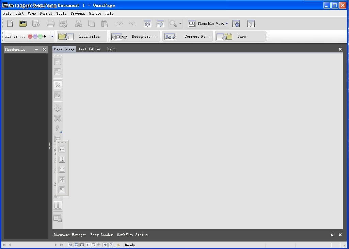Image resolution: width=349 pixels, height=249 pixels.
Task: Click the zoom magnifier toolbar icon
Action: click(x=173, y=23)
